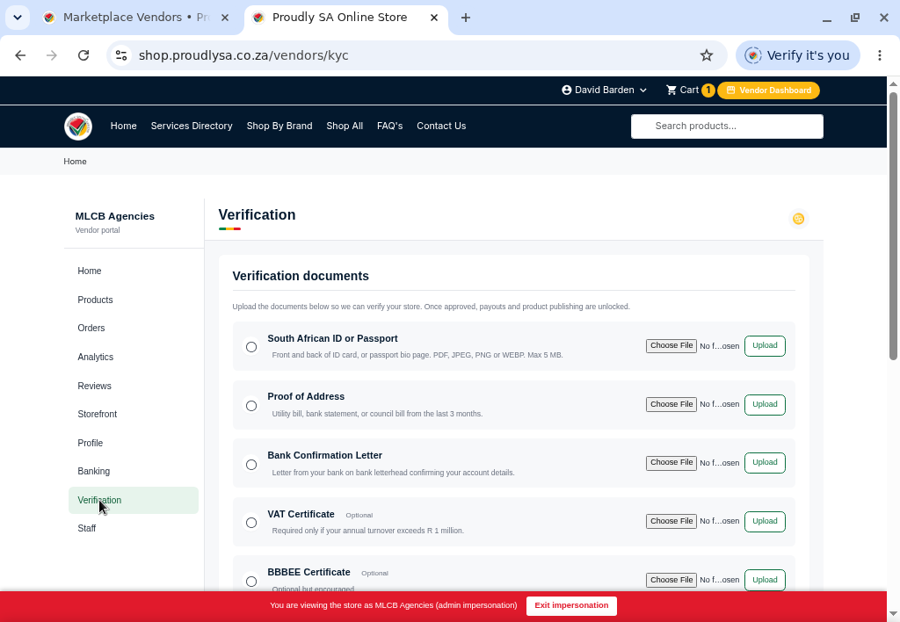The width and height of the screenshot is (900, 622).
Task: Open the Chrome three-dot menu
Action: point(879,55)
